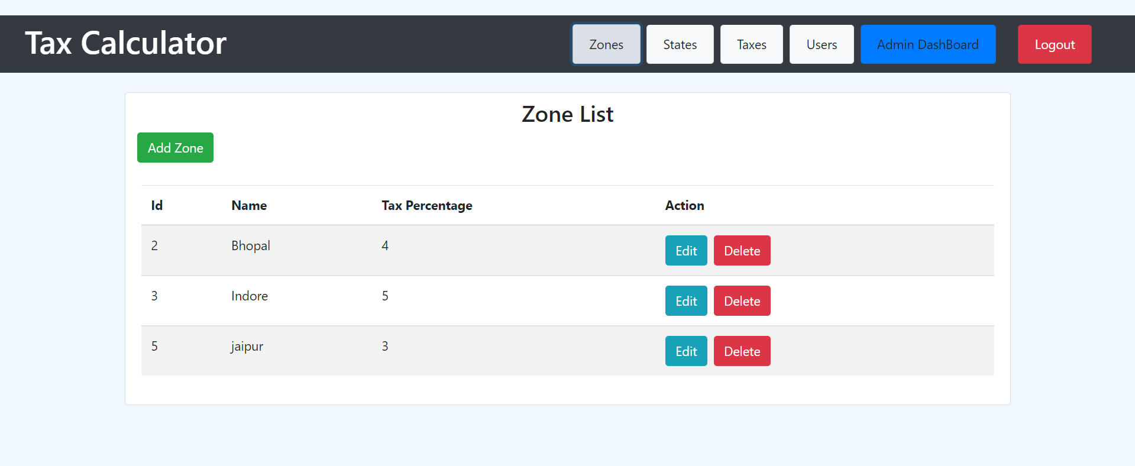Screen dimensions: 1135x466
Task: Click the green Add Zone button
Action: [x=175, y=148]
